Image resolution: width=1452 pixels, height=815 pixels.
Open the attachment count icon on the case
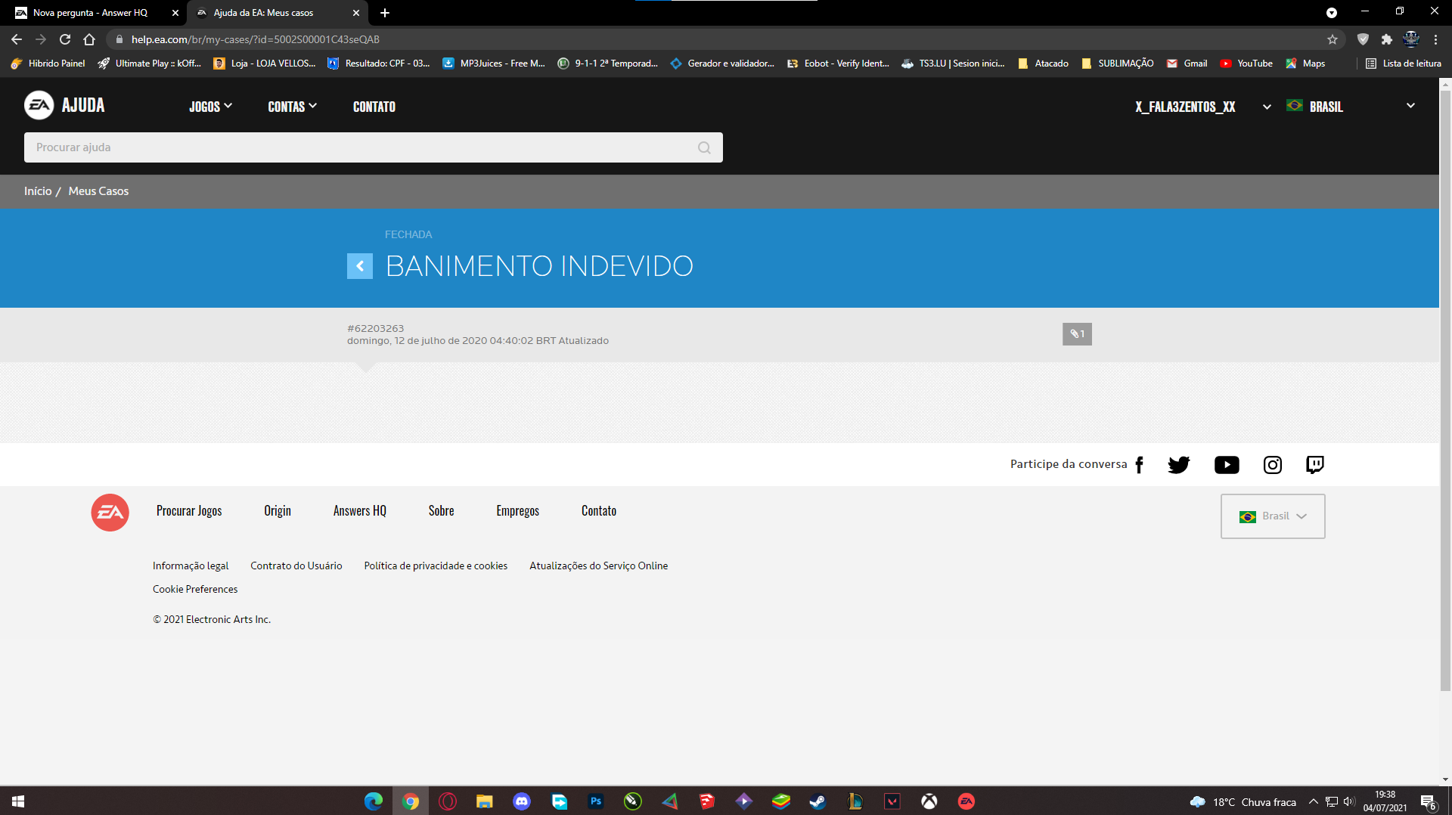click(1077, 334)
